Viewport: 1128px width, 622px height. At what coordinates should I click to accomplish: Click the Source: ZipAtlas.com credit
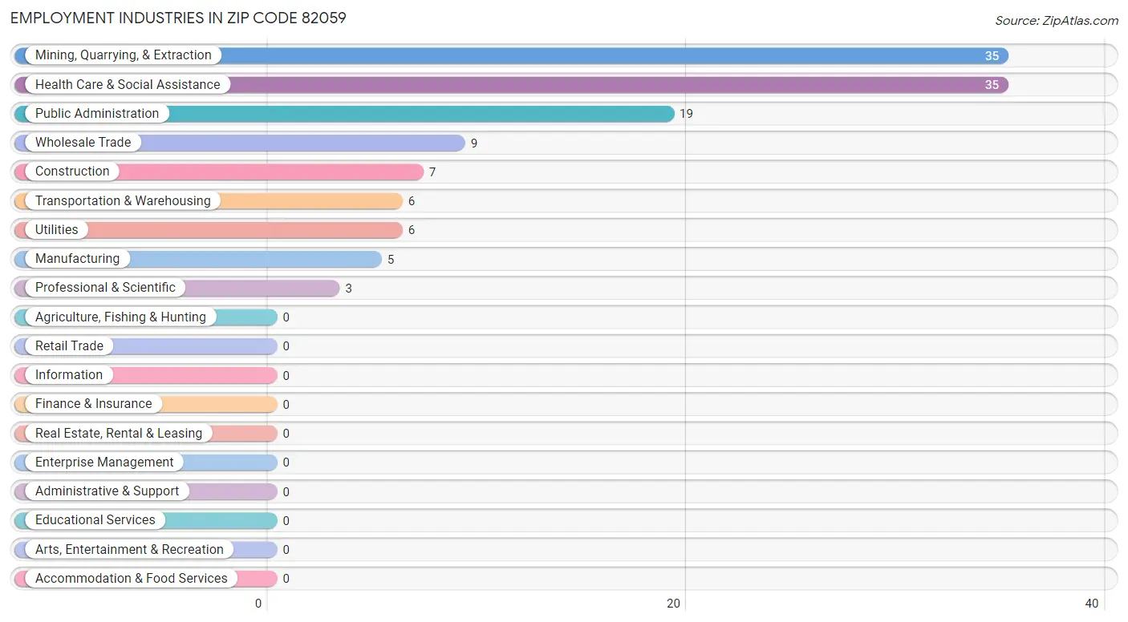click(1057, 21)
